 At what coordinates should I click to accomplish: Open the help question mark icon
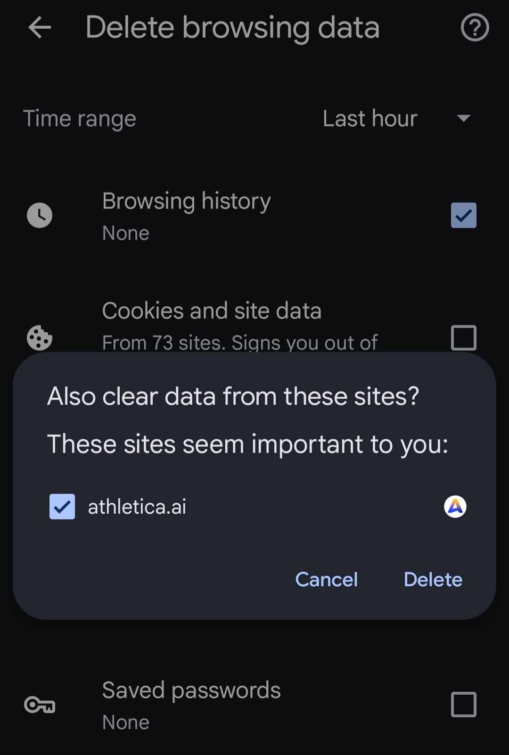475,28
